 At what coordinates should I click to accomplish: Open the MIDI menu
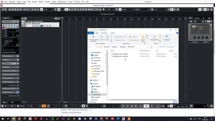(x=29, y=2)
